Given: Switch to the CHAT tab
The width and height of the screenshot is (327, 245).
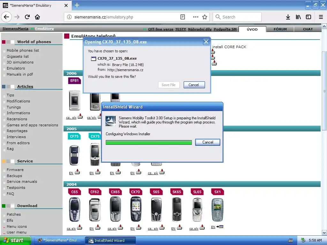Looking at the screenshot, I should pyautogui.click(x=308, y=29).
